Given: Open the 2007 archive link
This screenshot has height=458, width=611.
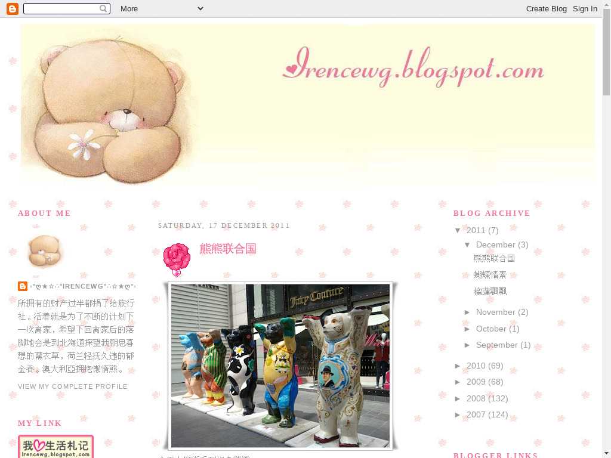Looking at the screenshot, I should click(476, 415).
